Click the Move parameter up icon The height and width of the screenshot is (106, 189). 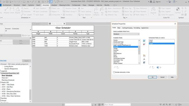pyautogui.click(x=158, y=67)
